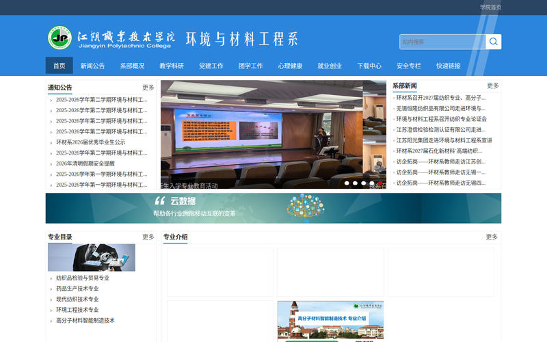Viewport: 547px width, 342px height.
Task: Select the third carousel dot
Action: pos(364,183)
